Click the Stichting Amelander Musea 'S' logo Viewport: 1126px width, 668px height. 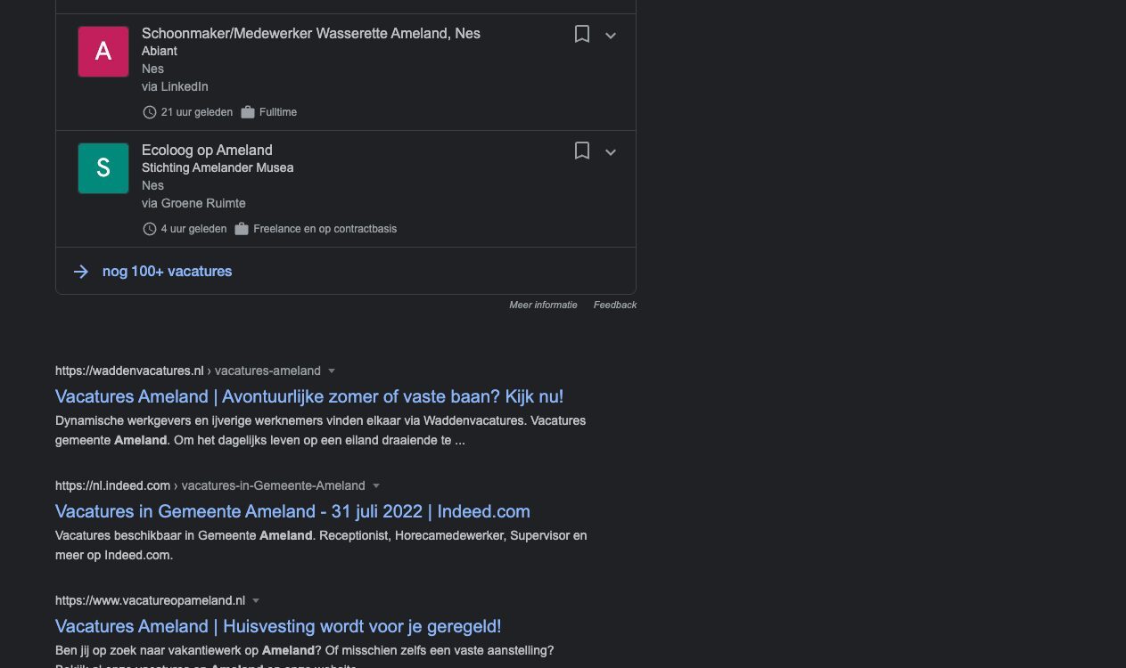(103, 168)
